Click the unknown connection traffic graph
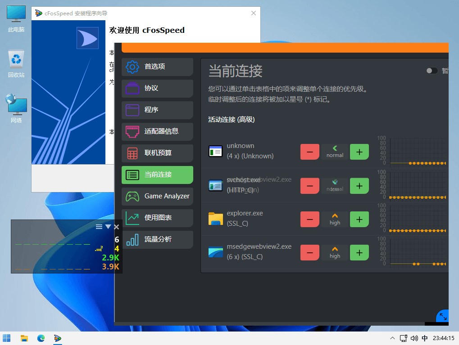459x345 pixels. tap(418, 152)
